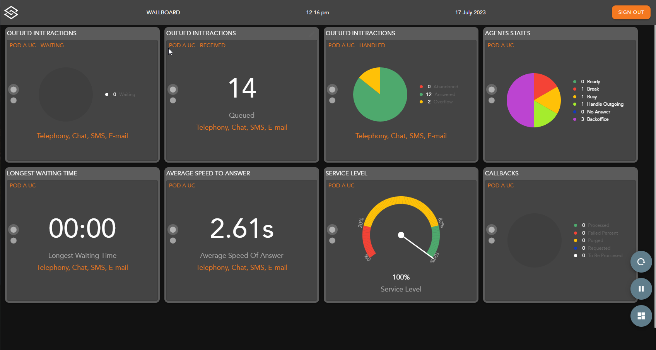The height and width of the screenshot is (350, 656).
Task: Select active page dot in POD A UC - RECEIVED widget
Action: click(173, 89)
